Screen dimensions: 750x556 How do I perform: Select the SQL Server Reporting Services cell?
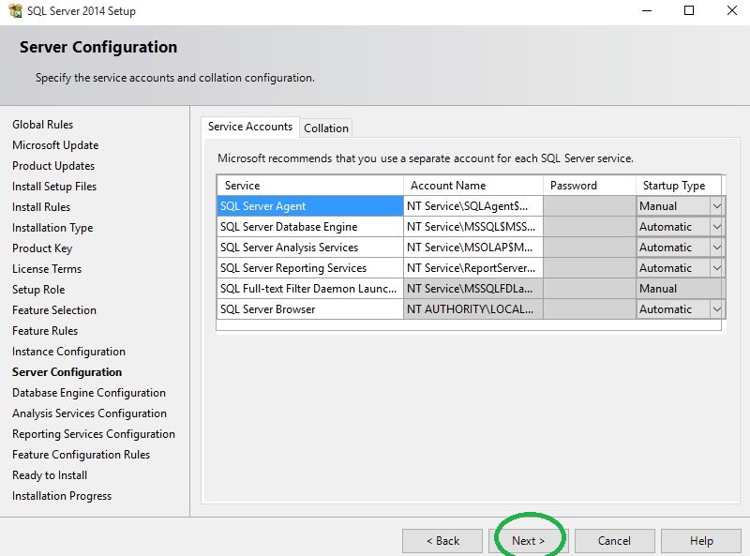310,268
